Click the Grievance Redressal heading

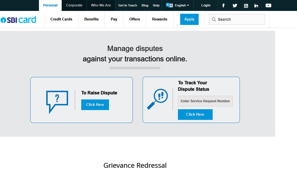[135, 166]
